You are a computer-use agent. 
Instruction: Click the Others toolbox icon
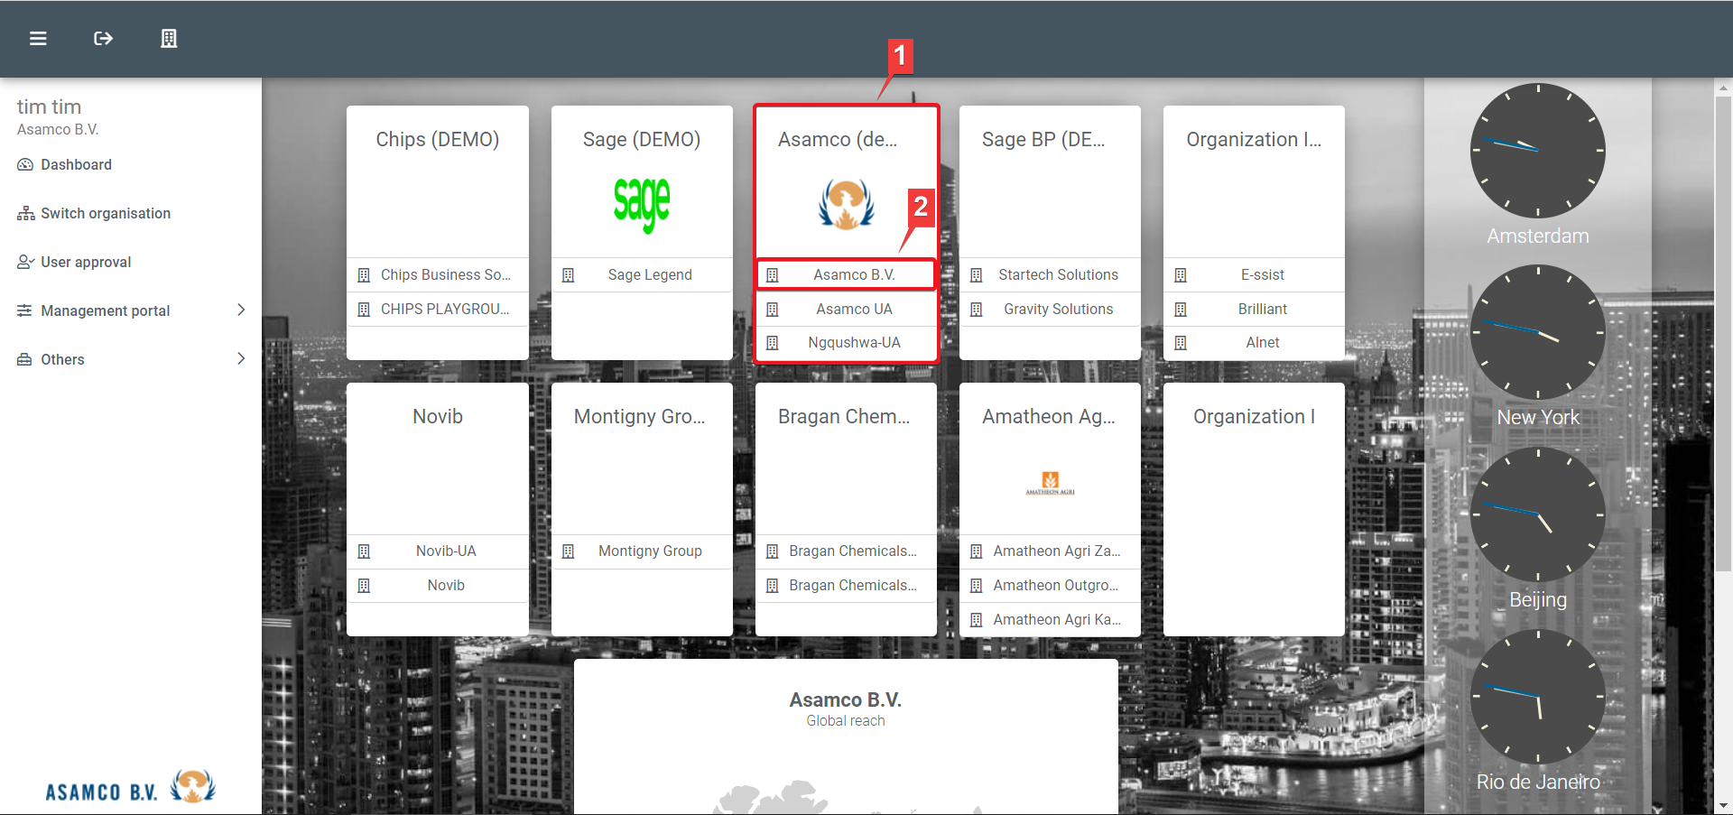point(25,359)
